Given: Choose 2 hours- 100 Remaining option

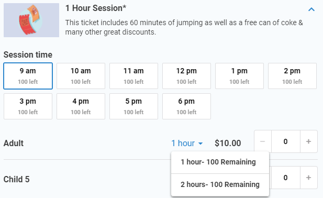Looking at the screenshot, I should [x=220, y=184].
